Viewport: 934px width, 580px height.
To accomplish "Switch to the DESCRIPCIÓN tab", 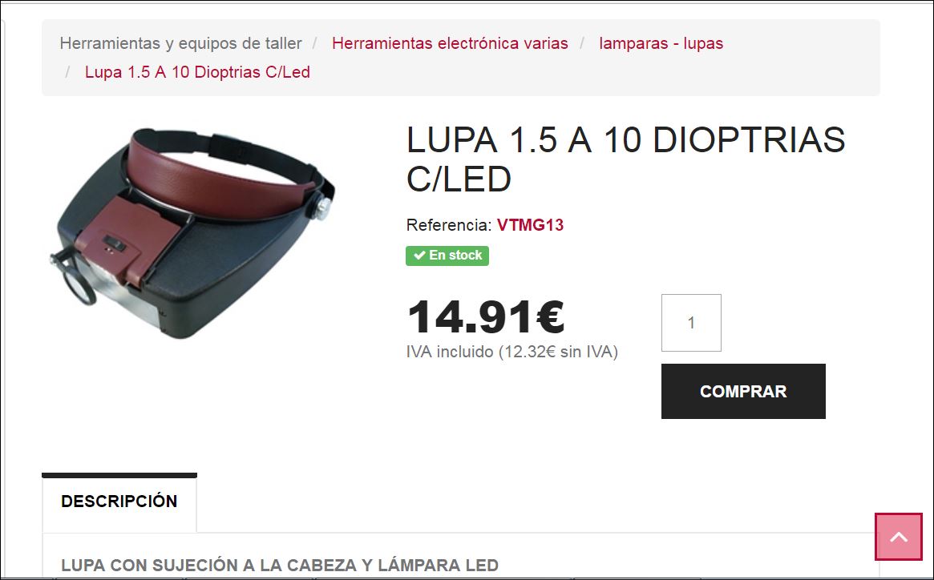I will tap(119, 501).
